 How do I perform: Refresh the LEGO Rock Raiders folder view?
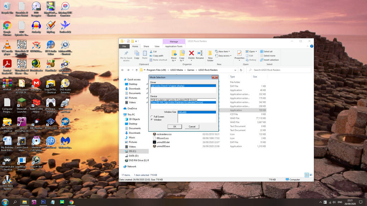(241, 70)
